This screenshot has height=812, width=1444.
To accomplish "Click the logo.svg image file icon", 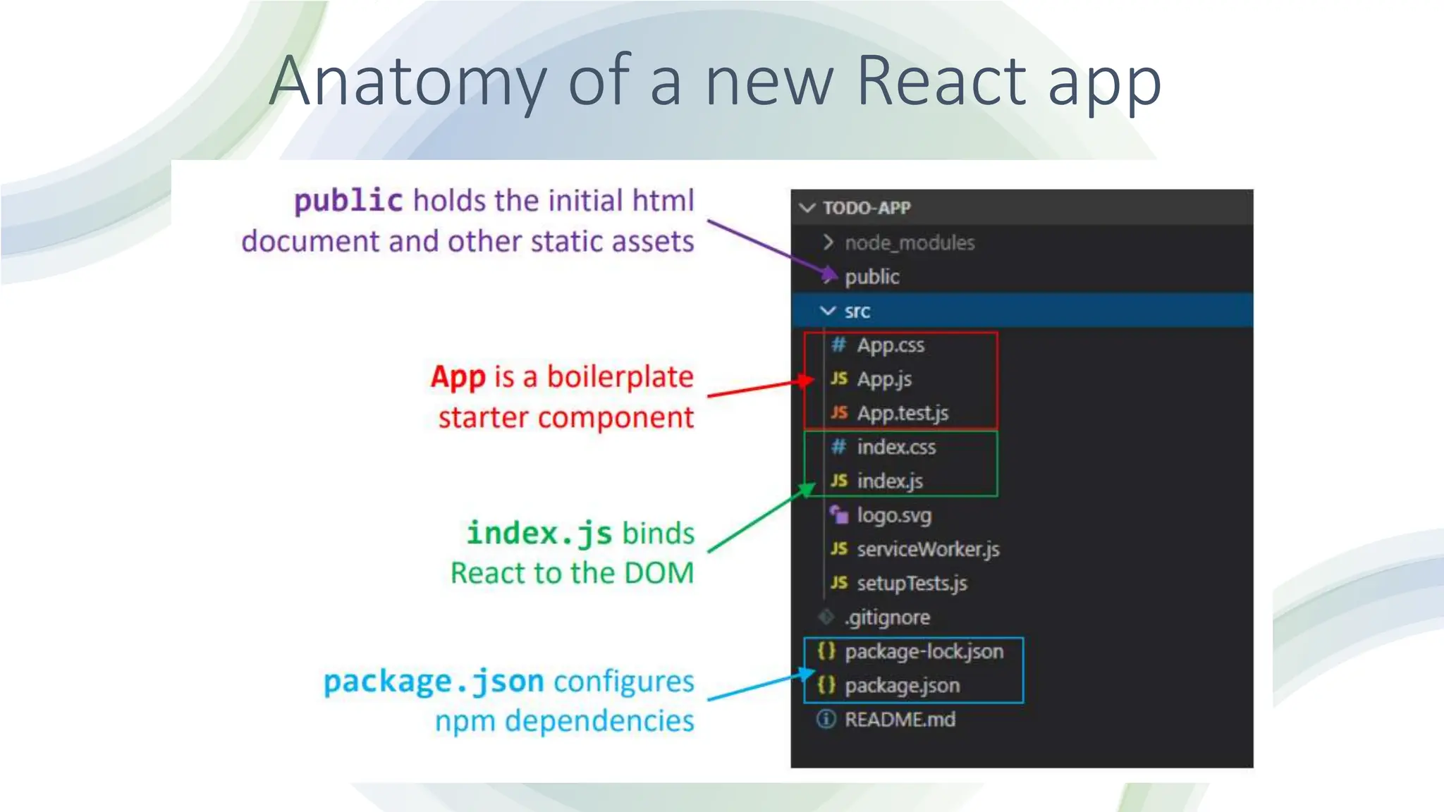I will (838, 515).
